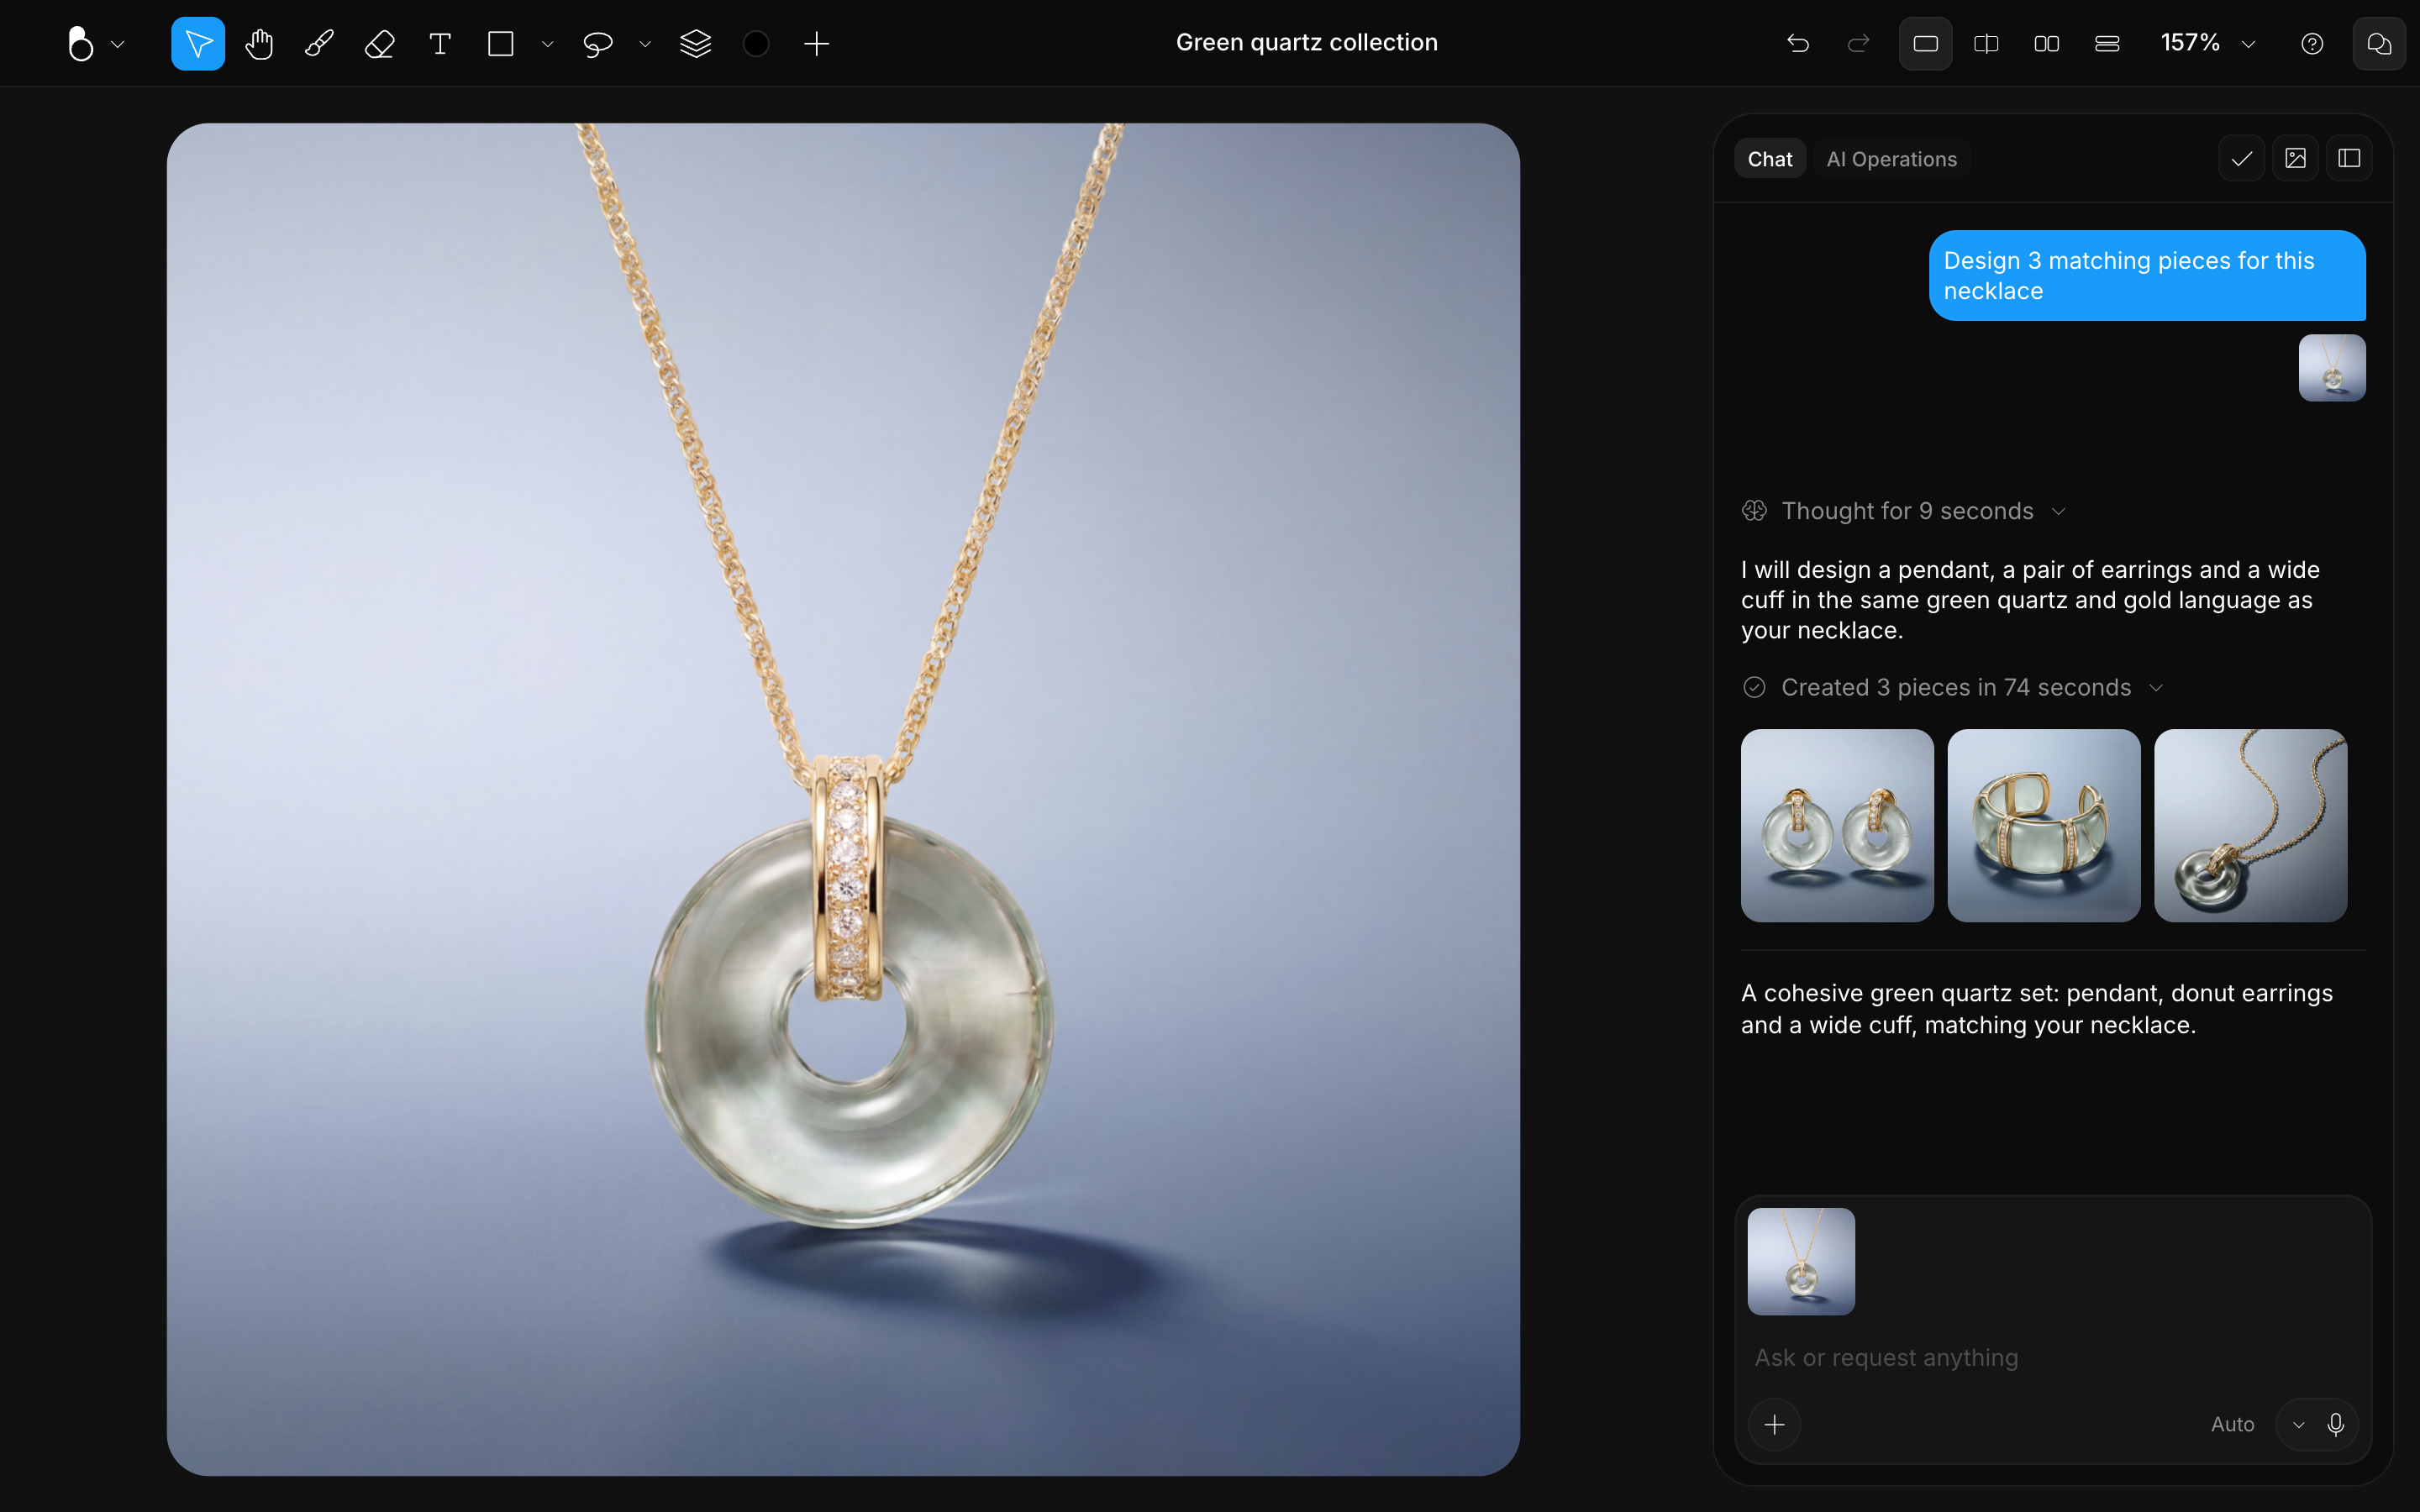
Task: Click the add attachment plus button
Action: click(x=1774, y=1424)
